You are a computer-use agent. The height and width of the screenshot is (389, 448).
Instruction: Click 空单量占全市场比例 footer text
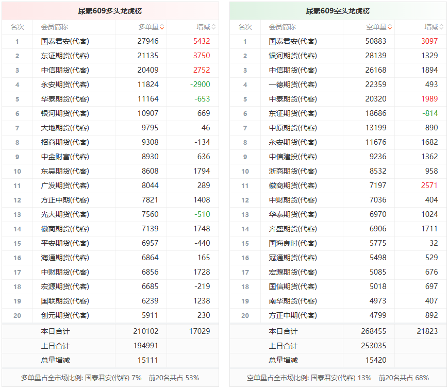point(338,378)
